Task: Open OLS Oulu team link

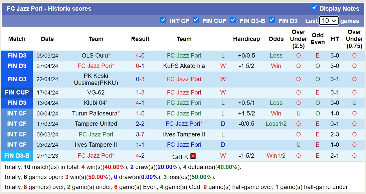Action: 95,56
